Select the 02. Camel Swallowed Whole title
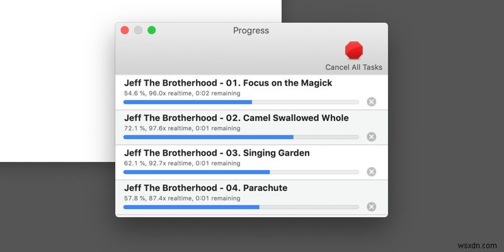 coord(236,118)
